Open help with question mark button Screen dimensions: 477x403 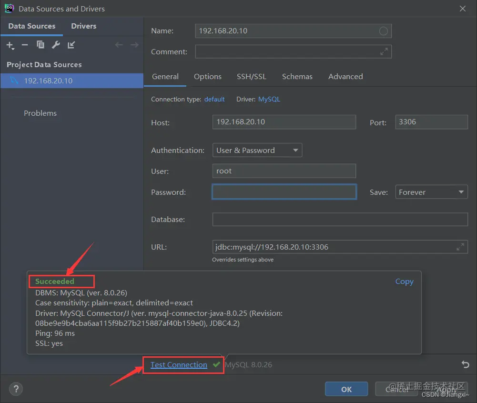pyautogui.click(x=16, y=389)
